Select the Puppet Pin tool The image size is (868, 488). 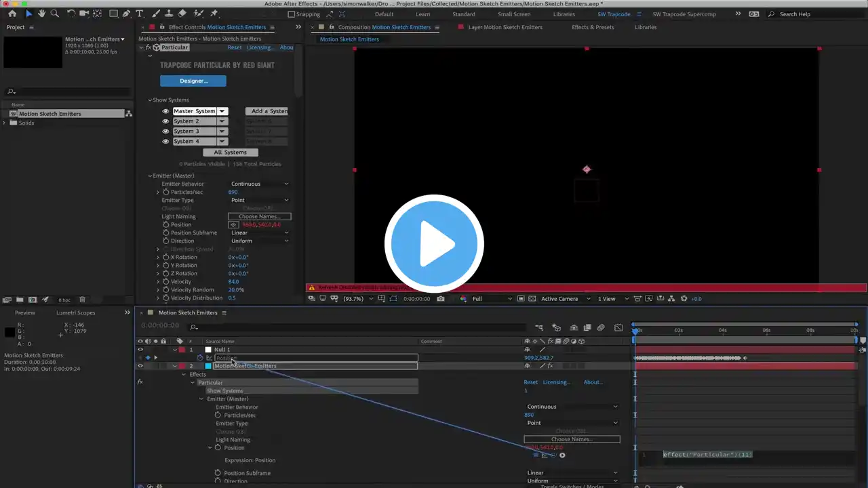tap(214, 14)
